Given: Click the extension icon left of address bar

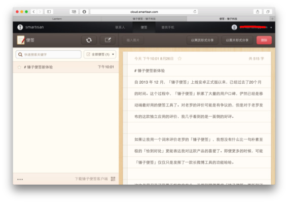Looking at the screenshot, I should [74, 12].
